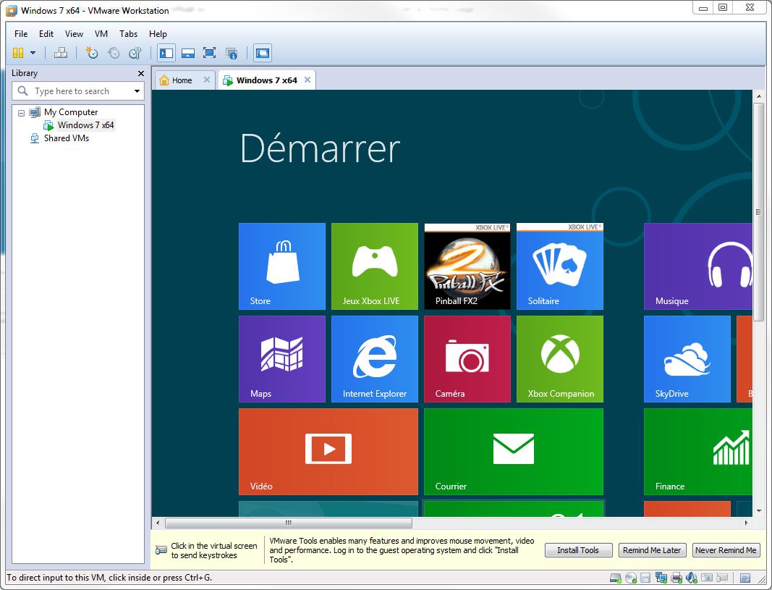Open the snapshot manager icon
The image size is (772, 590).
point(135,53)
